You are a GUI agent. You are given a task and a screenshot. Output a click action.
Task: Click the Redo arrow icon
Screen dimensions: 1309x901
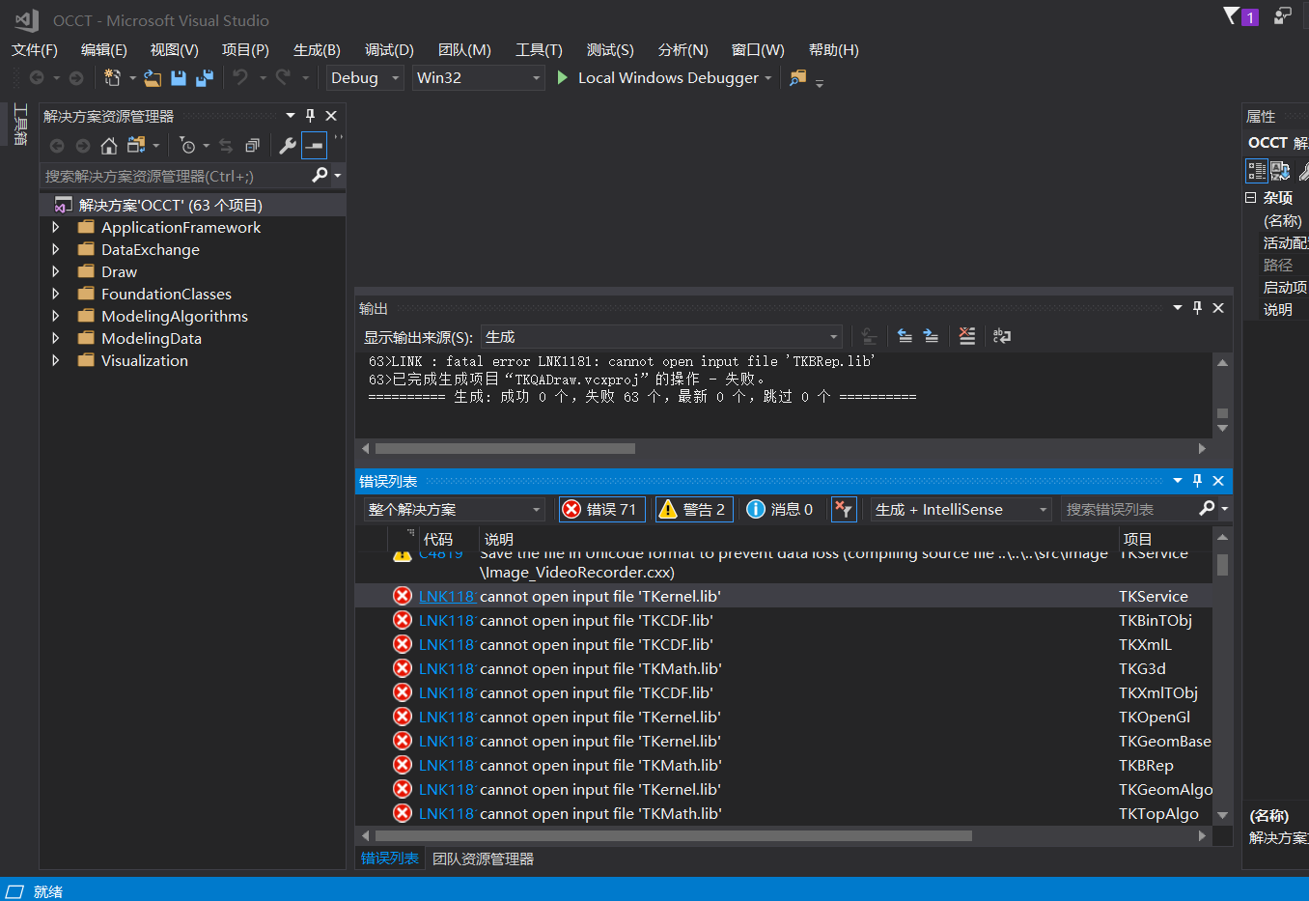click(x=283, y=77)
